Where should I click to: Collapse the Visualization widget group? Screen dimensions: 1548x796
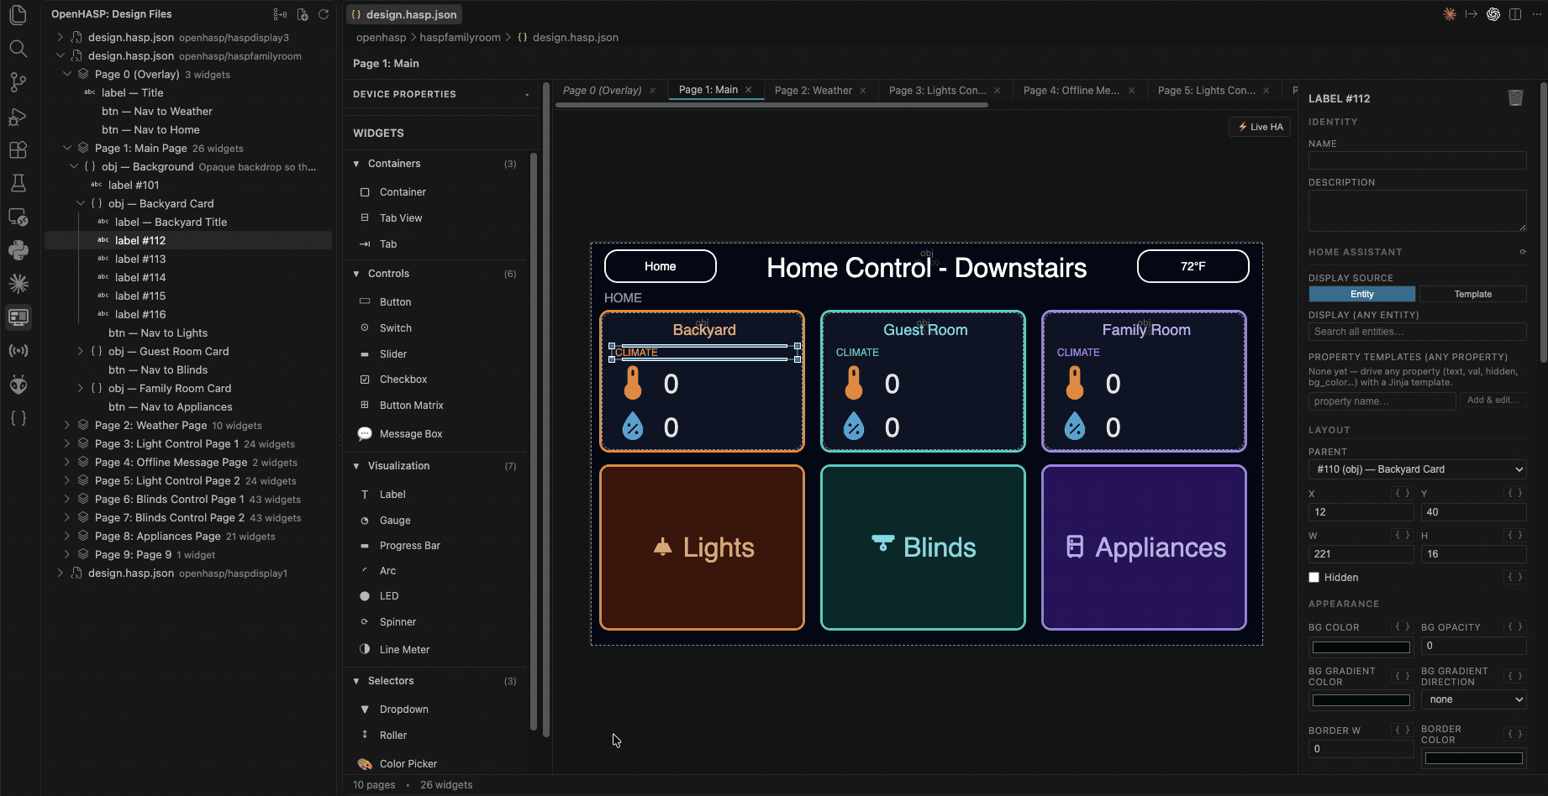[x=356, y=466]
